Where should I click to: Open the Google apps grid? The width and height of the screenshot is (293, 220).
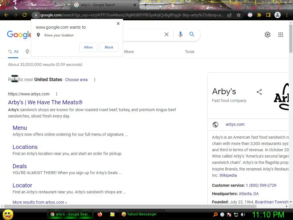click(281, 35)
